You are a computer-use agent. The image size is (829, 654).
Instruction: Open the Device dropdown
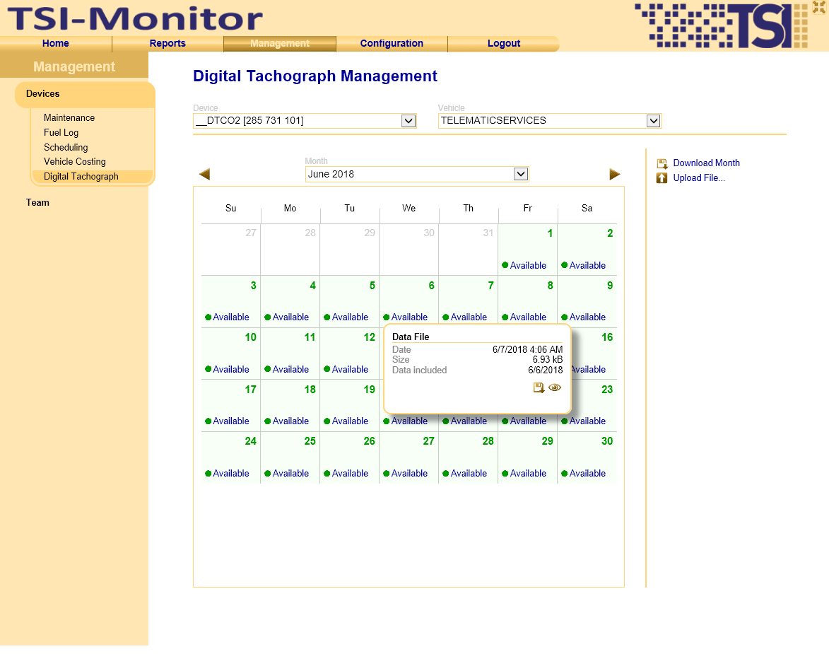click(408, 121)
